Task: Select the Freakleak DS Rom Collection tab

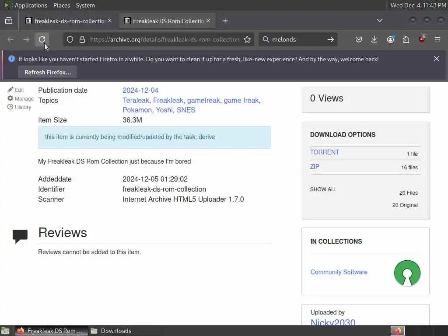Action: (x=167, y=21)
